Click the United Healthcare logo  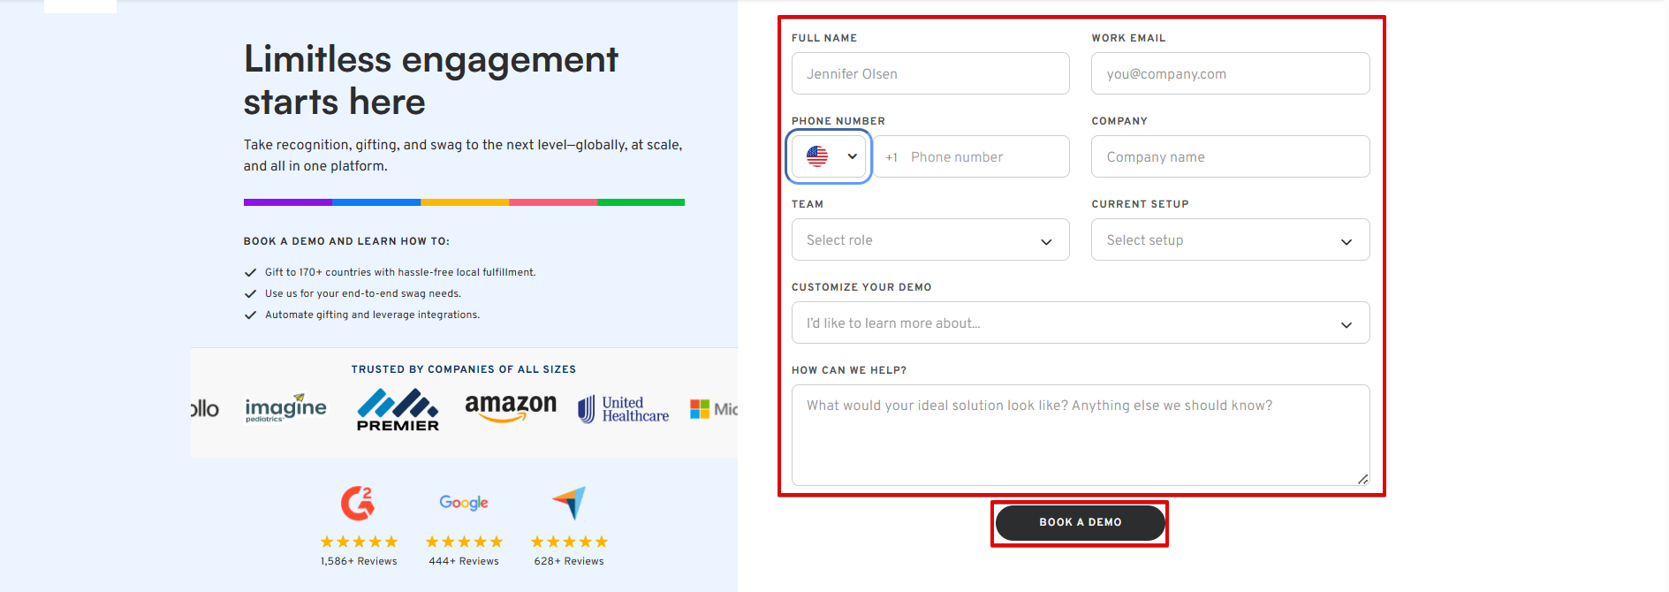624,409
